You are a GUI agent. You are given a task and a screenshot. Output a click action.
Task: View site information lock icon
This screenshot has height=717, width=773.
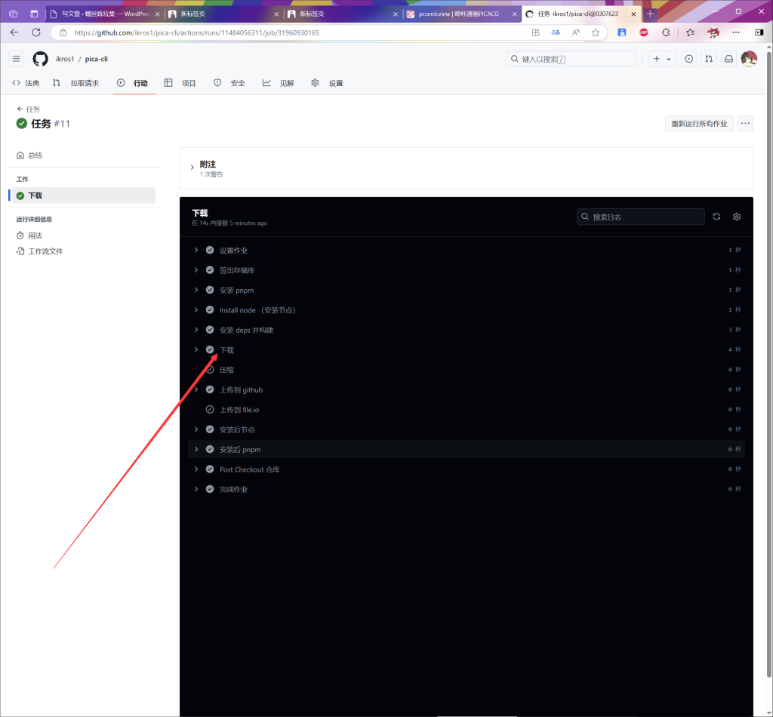tap(63, 32)
